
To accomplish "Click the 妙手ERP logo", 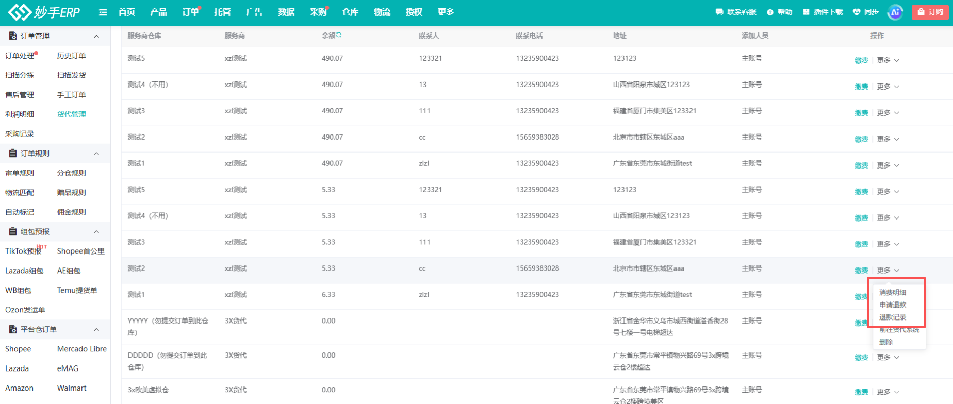I will pos(44,12).
